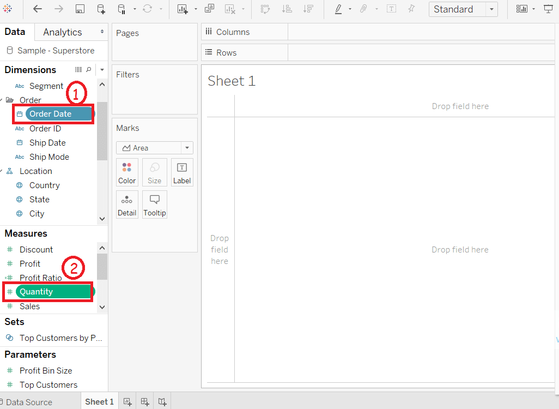Collapse the Order folder

2,100
